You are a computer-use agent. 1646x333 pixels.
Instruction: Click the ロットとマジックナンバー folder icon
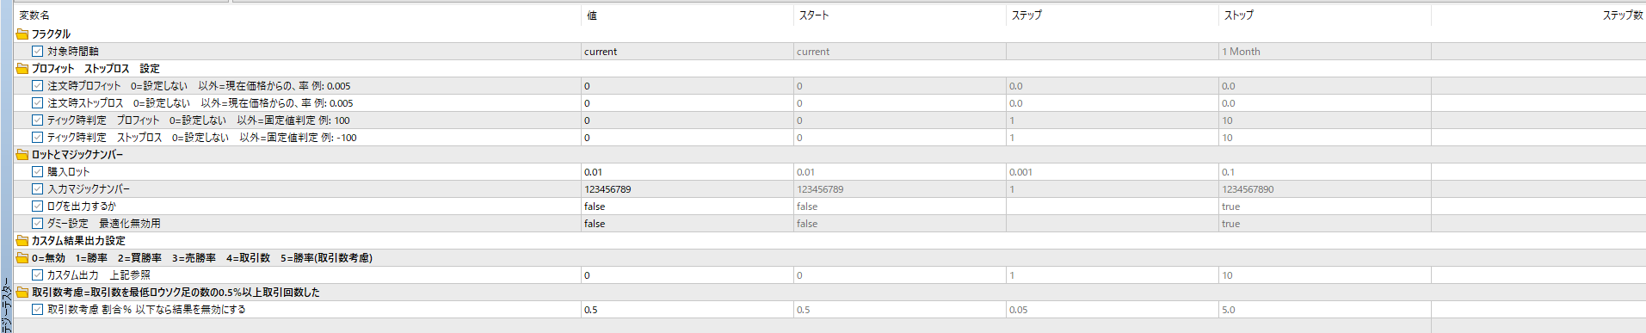[x=22, y=155]
